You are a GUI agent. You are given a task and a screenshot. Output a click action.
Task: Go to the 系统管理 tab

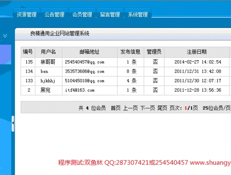point(138,14)
